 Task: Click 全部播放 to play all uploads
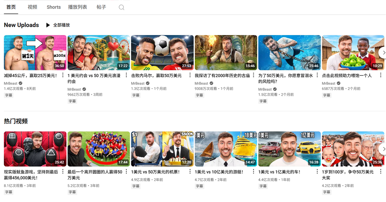[61, 25]
